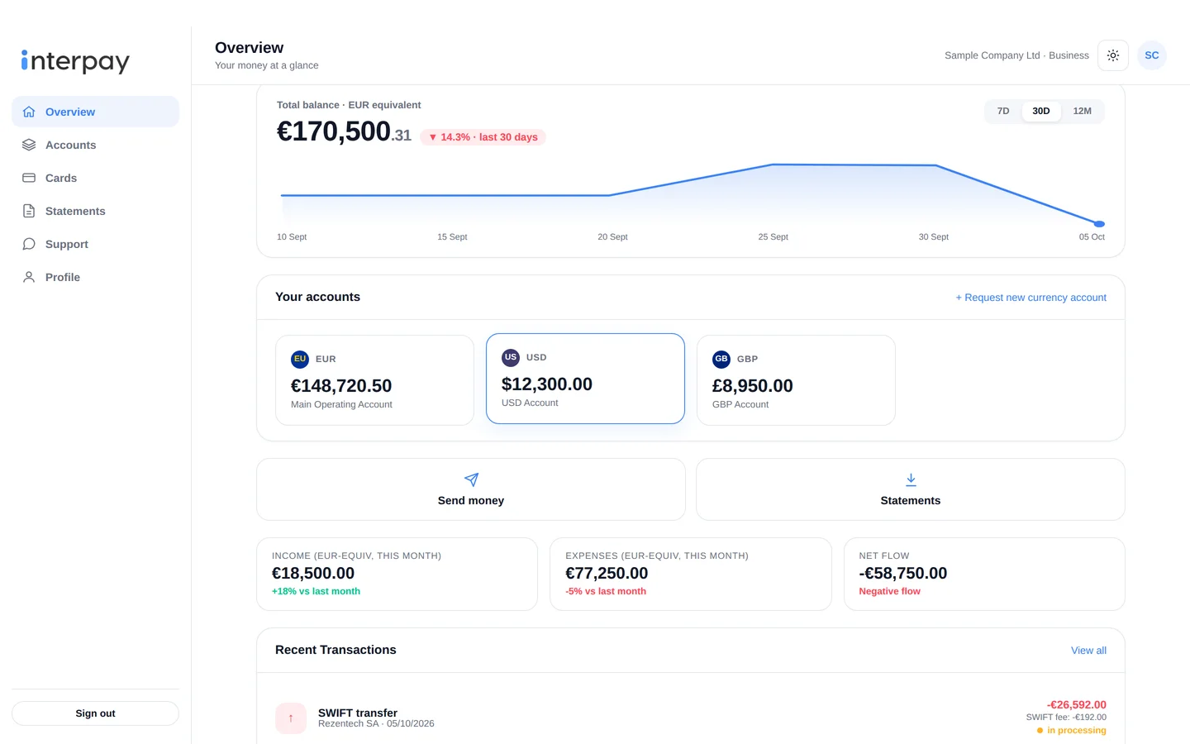Click the Expenses €77,250.00 card
Image resolution: width=1190 pixels, height=744 pixels.
(690, 575)
